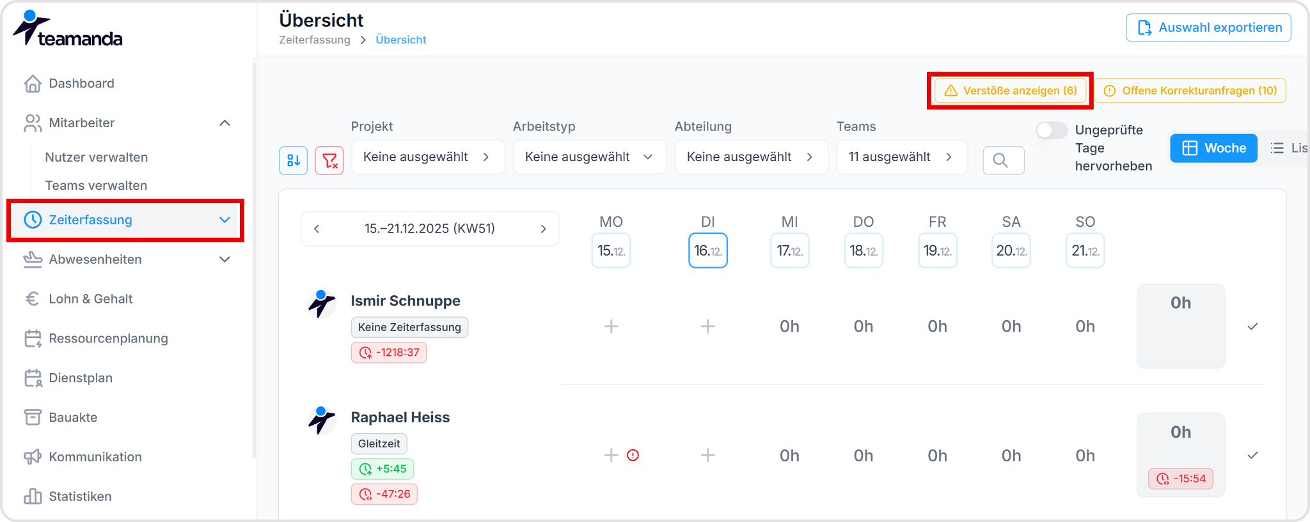Image resolution: width=1310 pixels, height=522 pixels.
Task: Click the Bauakte archive icon
Action: pyautogui.click(x=33, y=417)
